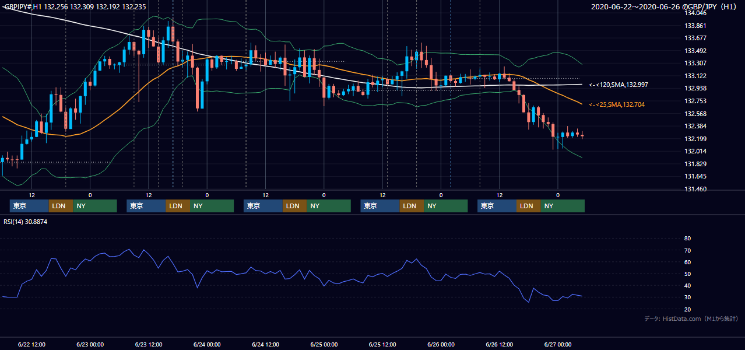Select the fifth day's LDN session box
This screenshot has width=745, height=350.
point(528,206)
